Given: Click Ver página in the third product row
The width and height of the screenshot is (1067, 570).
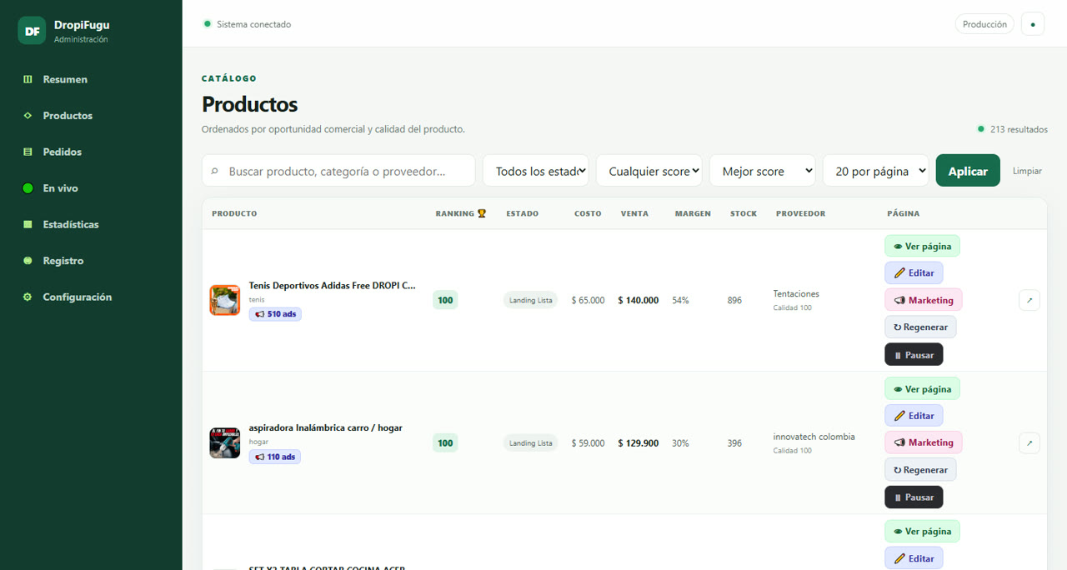Looking at the screenshot, I should [x=922, y=532].
